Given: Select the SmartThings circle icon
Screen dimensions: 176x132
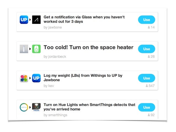Looking at the screenshot, I should (x=24, y=107).
